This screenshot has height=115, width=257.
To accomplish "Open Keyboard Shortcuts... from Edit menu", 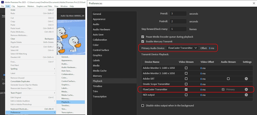I will 31,109.
